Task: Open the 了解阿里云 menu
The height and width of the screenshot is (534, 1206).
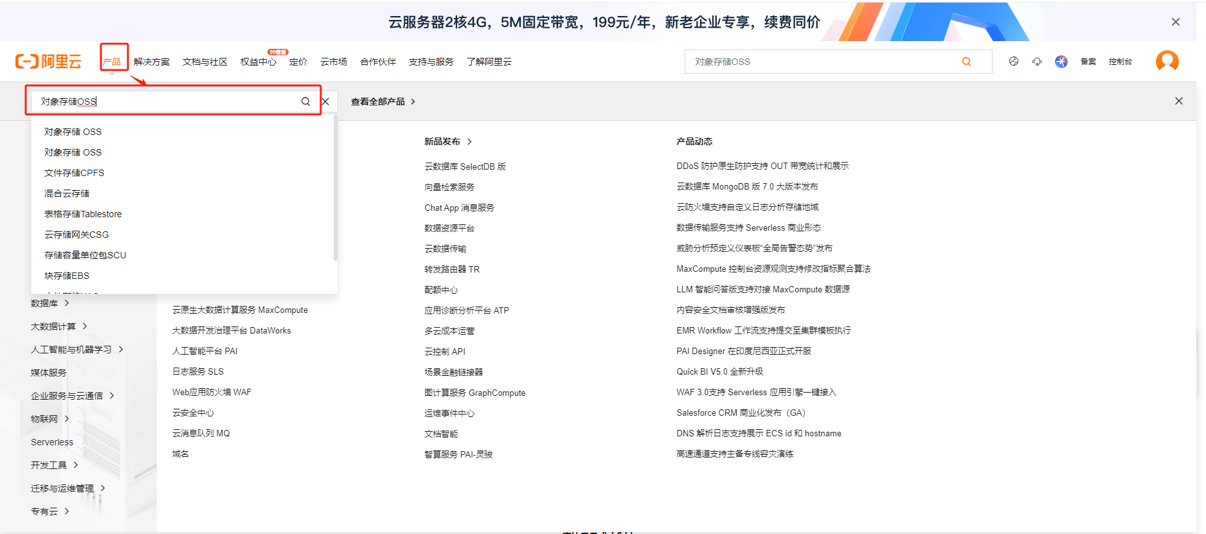Action: pyautogui.click(x=489, y=62)
